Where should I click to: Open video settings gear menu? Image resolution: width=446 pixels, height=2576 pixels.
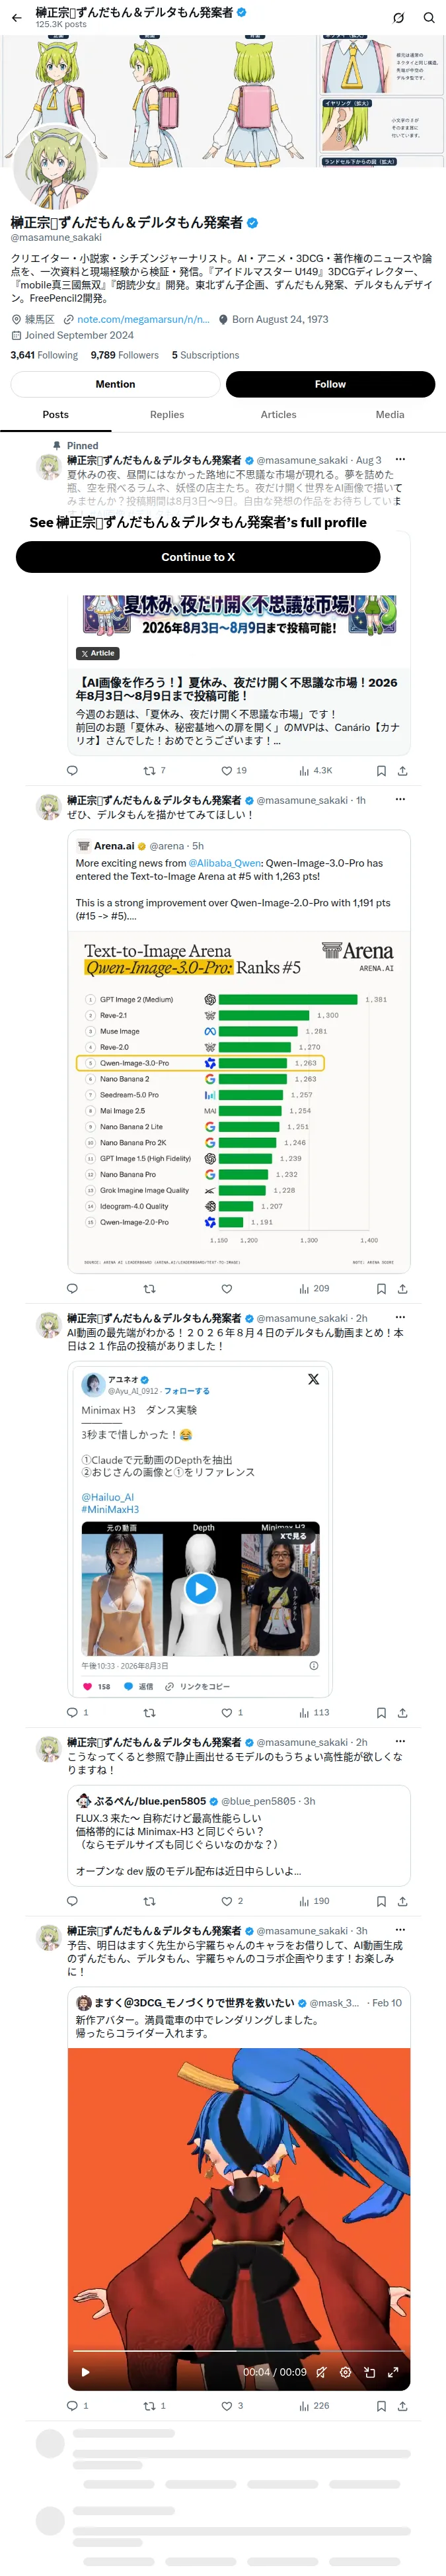click(x=345, y=2371)
